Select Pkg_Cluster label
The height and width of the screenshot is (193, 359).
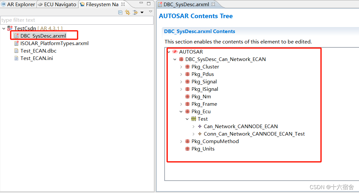(205, 67)
